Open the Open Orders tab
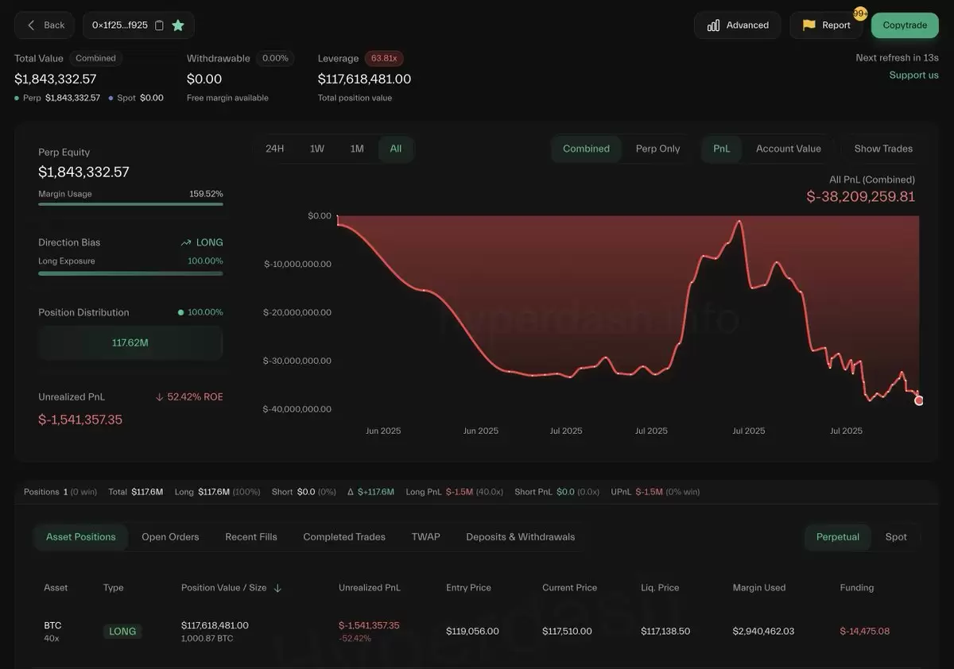 (x=170, y=537)
